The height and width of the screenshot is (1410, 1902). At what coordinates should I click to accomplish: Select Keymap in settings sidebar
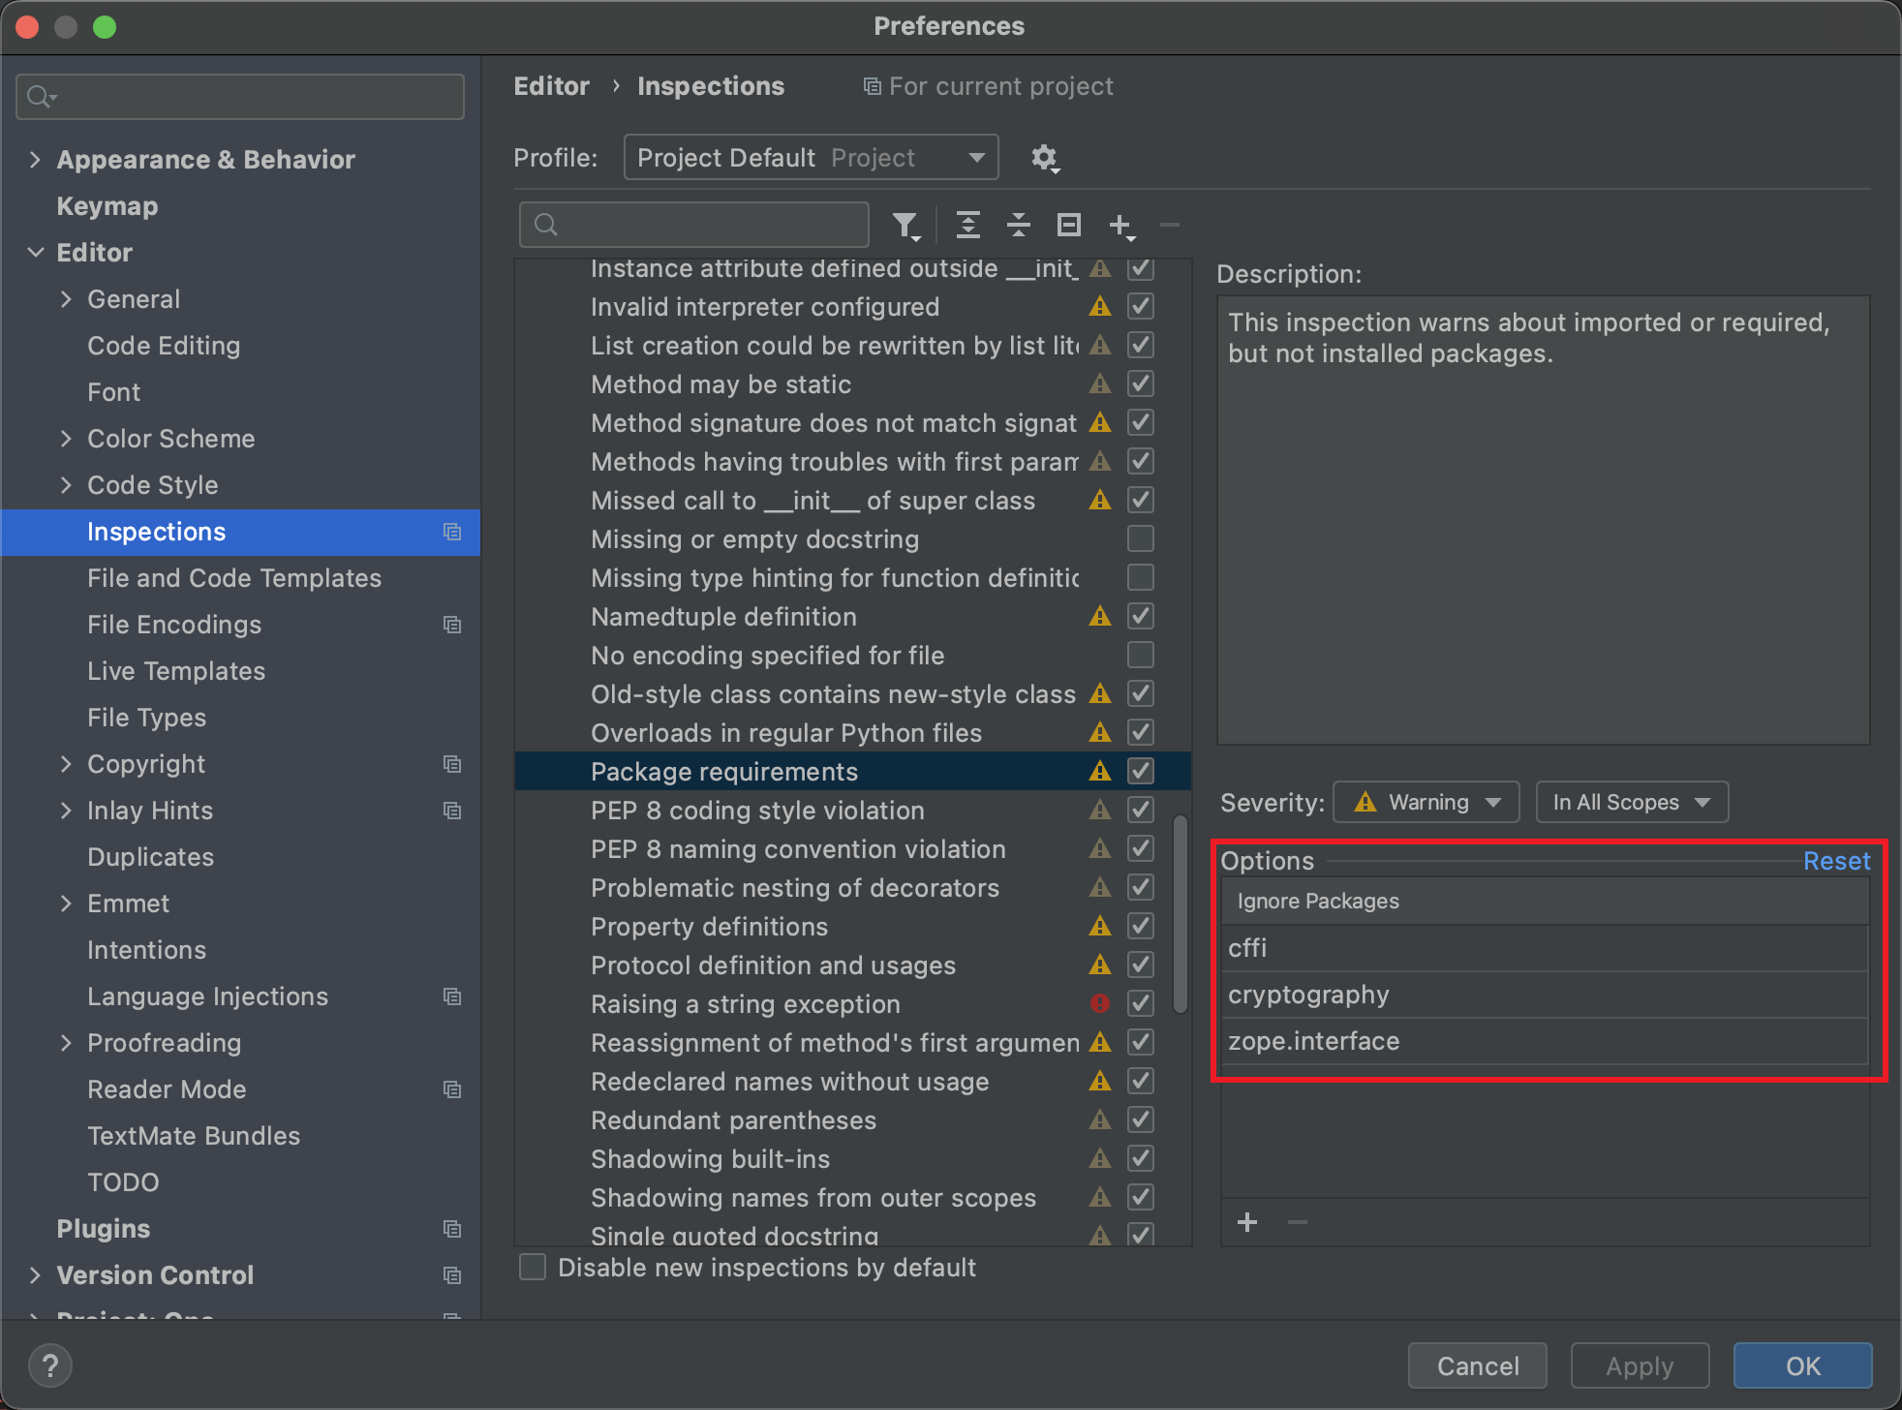pyautogui.click(x=107, y=206)
